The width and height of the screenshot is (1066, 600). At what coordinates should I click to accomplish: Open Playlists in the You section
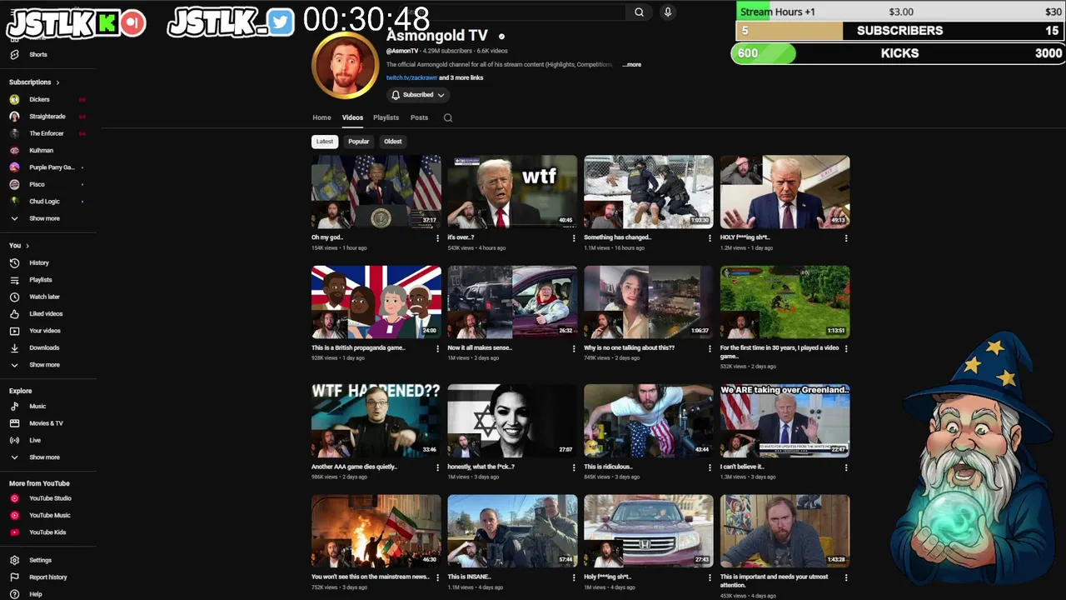(x=40, y=280)
